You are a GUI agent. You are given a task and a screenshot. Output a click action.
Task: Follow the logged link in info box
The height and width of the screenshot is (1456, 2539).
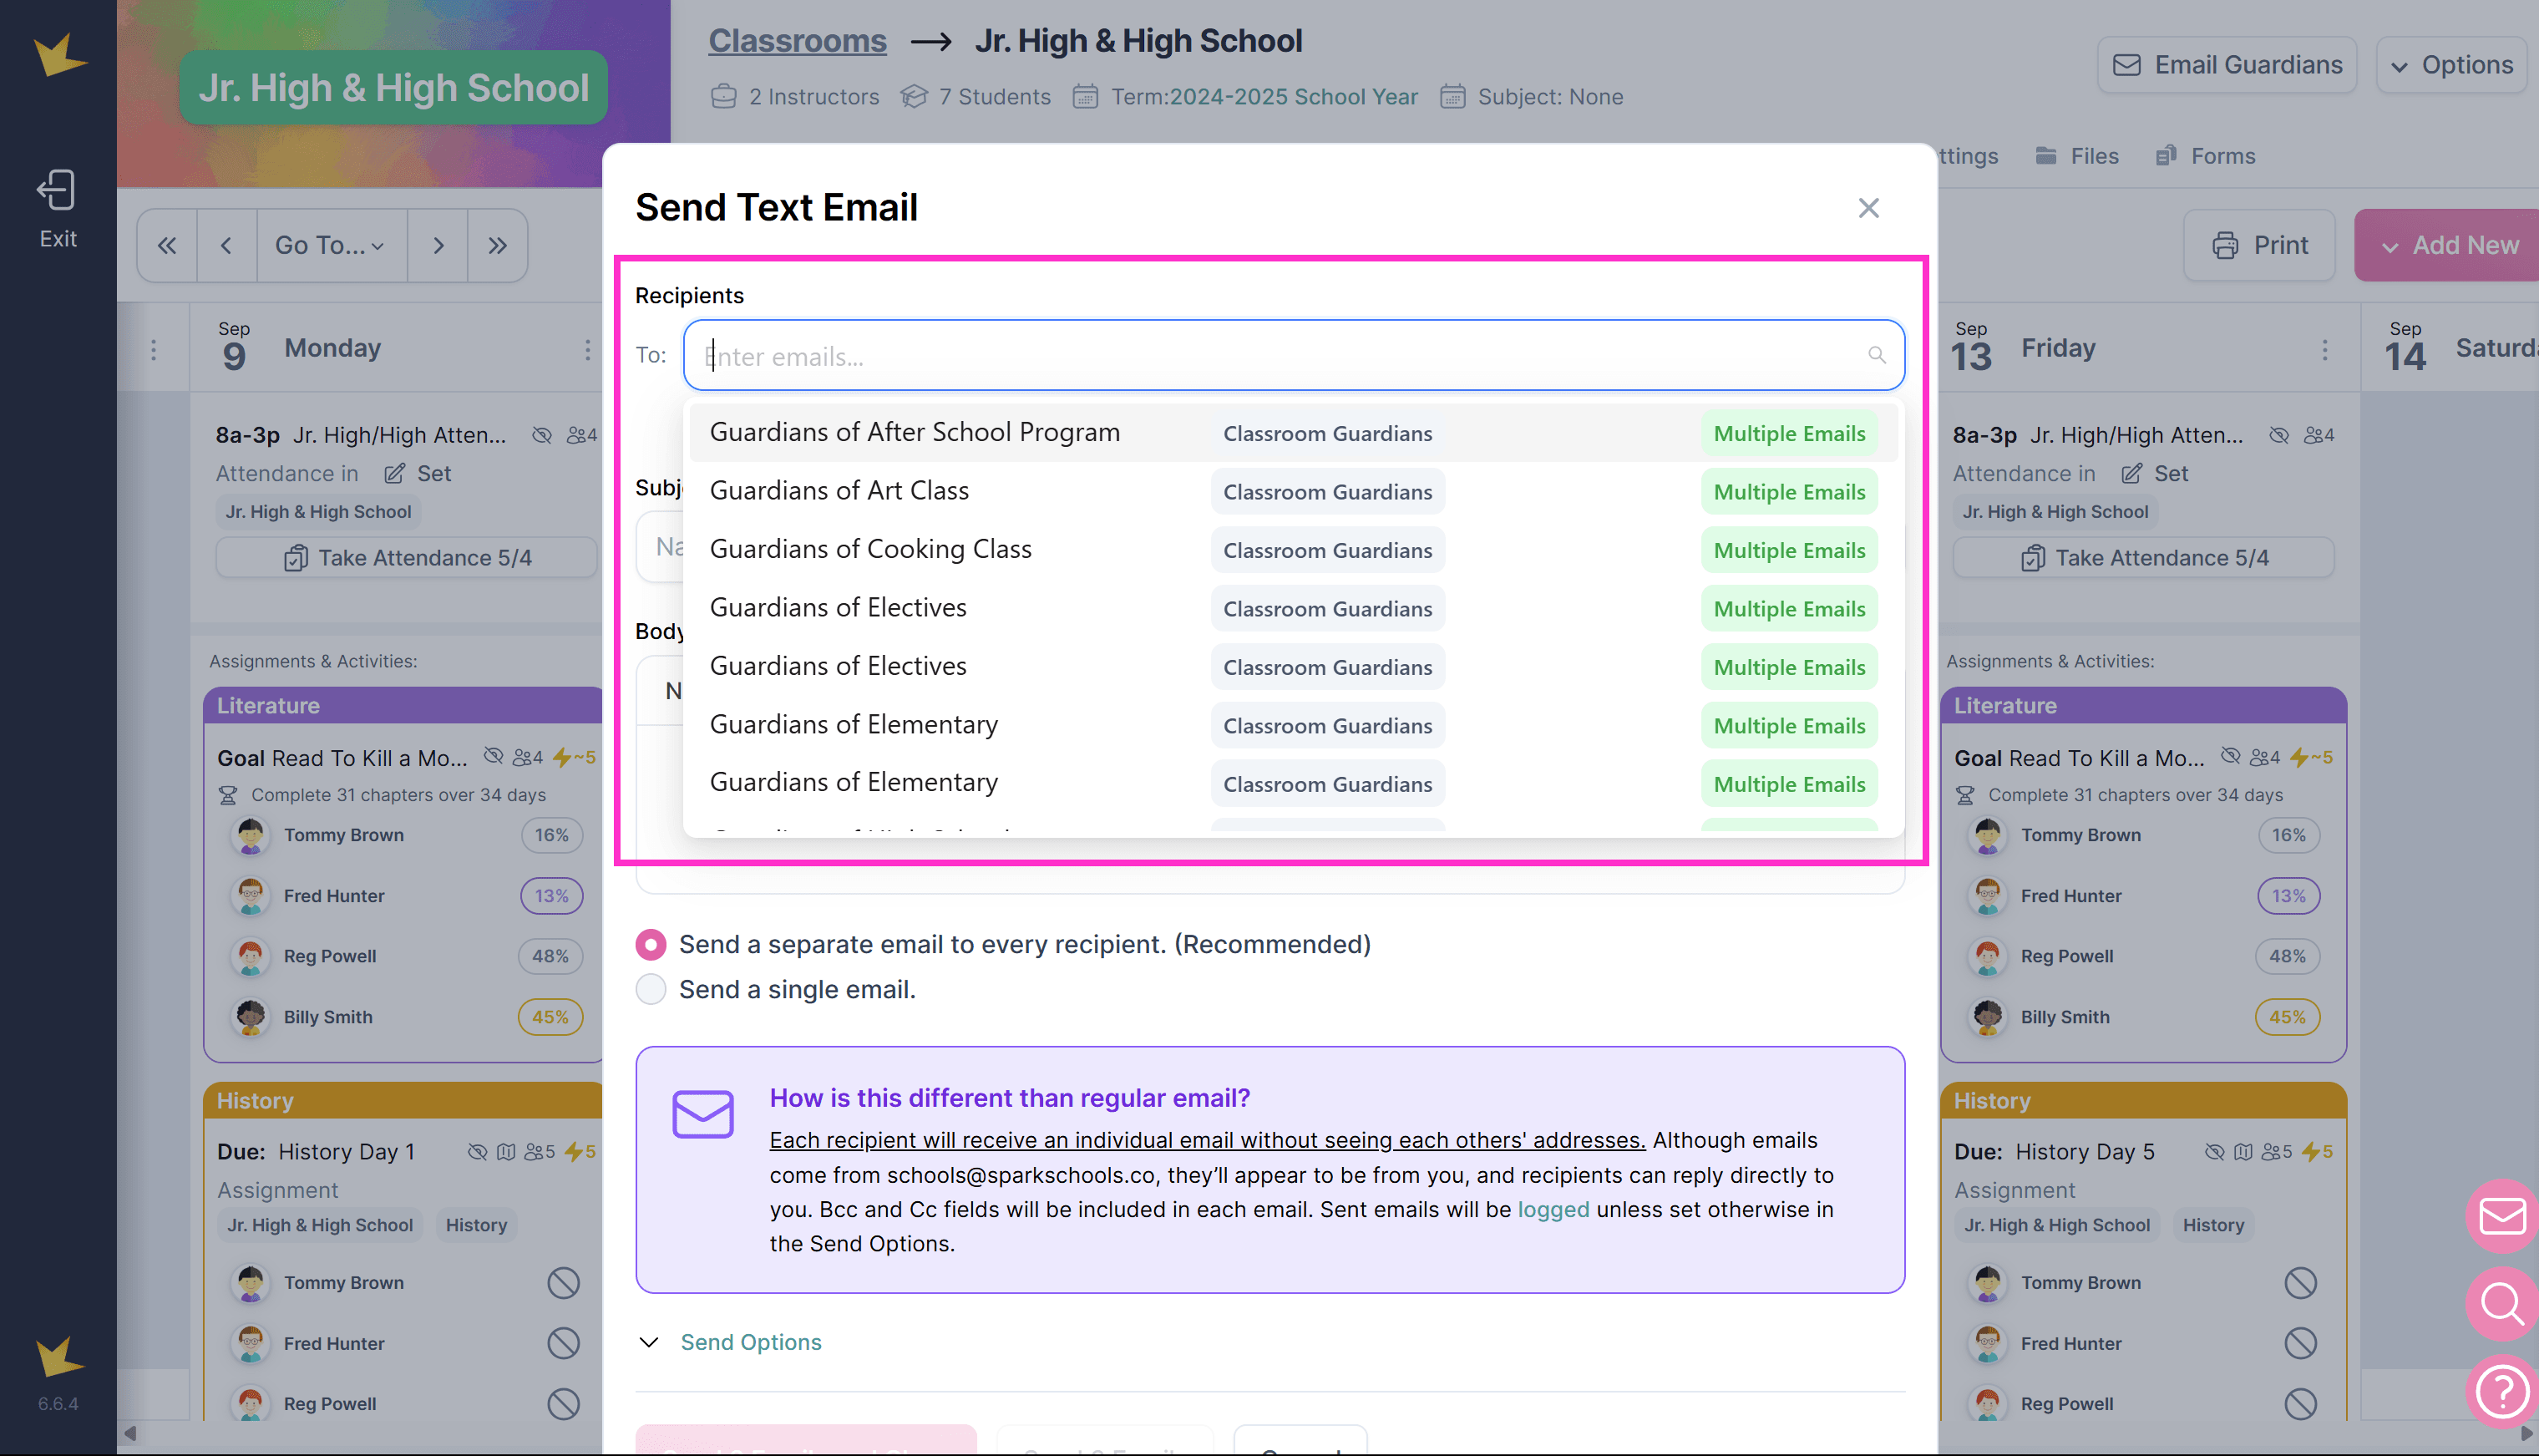coord(1553,1210)
